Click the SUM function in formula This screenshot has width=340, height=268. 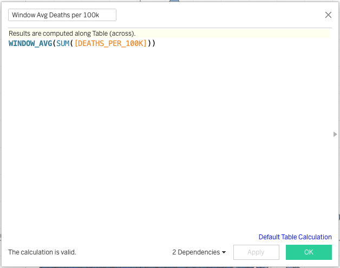pyautogui.click(x=62, y=43)
